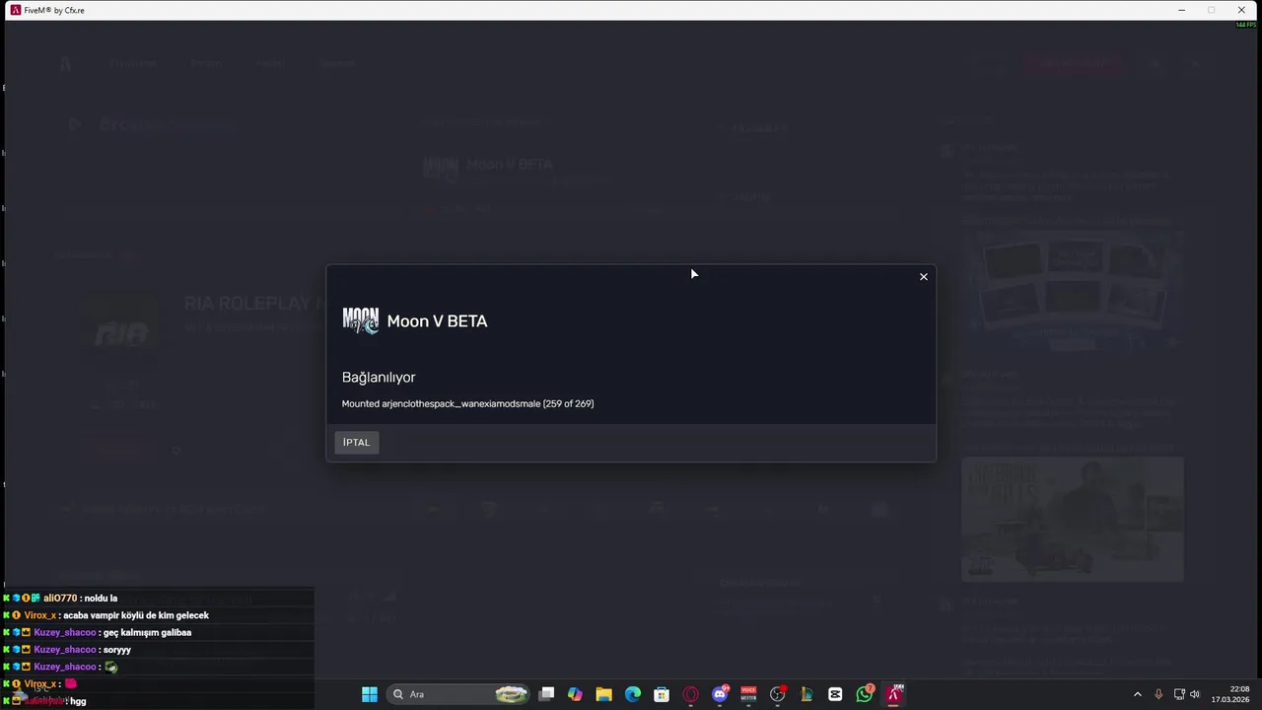Image resolution: width=1262 pixels, height=710 pixels.
Task: Click the Moon V BETA dialog title
Action: (437, 321)
